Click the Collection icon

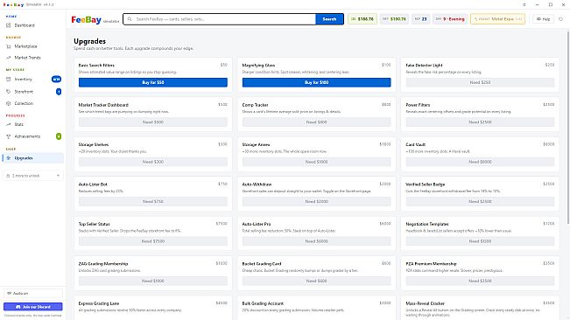click(x=9, y=103)
